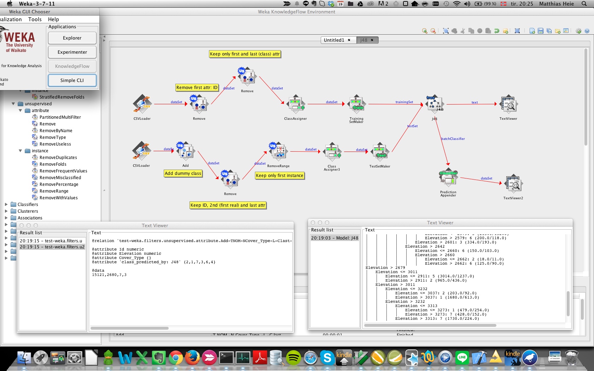Select the Add filter node
This screenshot has width=594, height=371.
186,151
